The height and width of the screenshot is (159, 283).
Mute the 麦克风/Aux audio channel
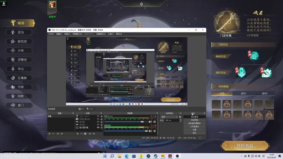[150, 122]
